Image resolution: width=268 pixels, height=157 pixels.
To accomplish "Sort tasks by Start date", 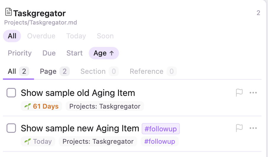I will (75, 53).
